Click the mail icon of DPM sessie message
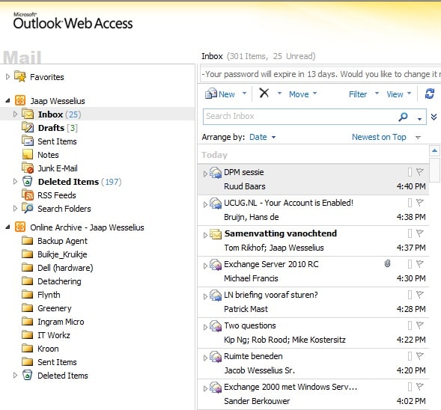This screenshot has height=410, width=441. point(216,173)
